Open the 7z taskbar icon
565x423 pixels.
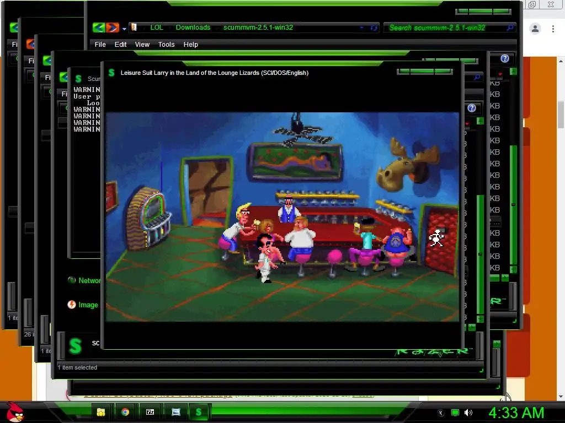point(150,412)
